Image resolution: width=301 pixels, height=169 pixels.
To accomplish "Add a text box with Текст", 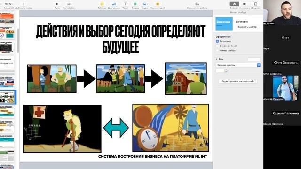I will [125, 4].
